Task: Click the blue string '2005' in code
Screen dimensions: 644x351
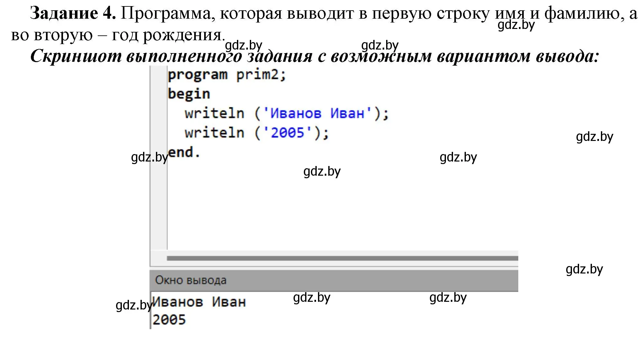Action: pos(287,133)
